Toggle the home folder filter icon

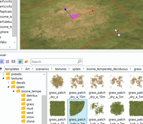coord(26,61)
